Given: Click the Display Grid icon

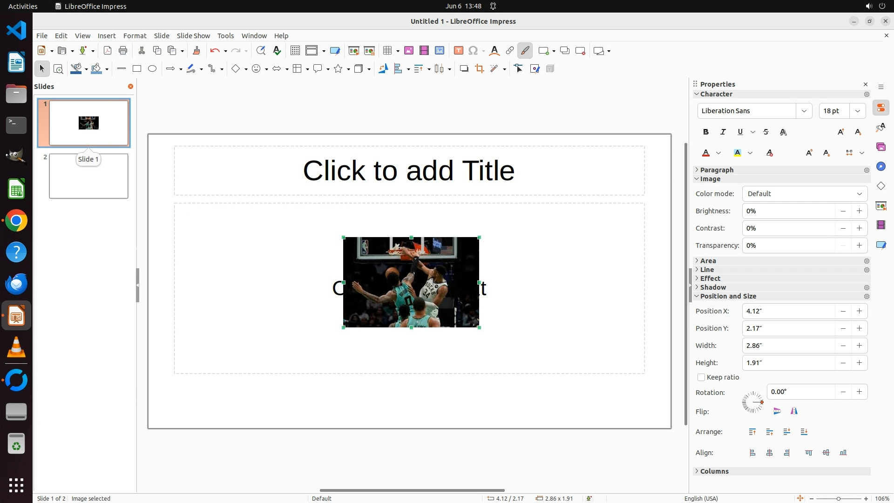Looking at the screenshot, I should click(295, 51).
